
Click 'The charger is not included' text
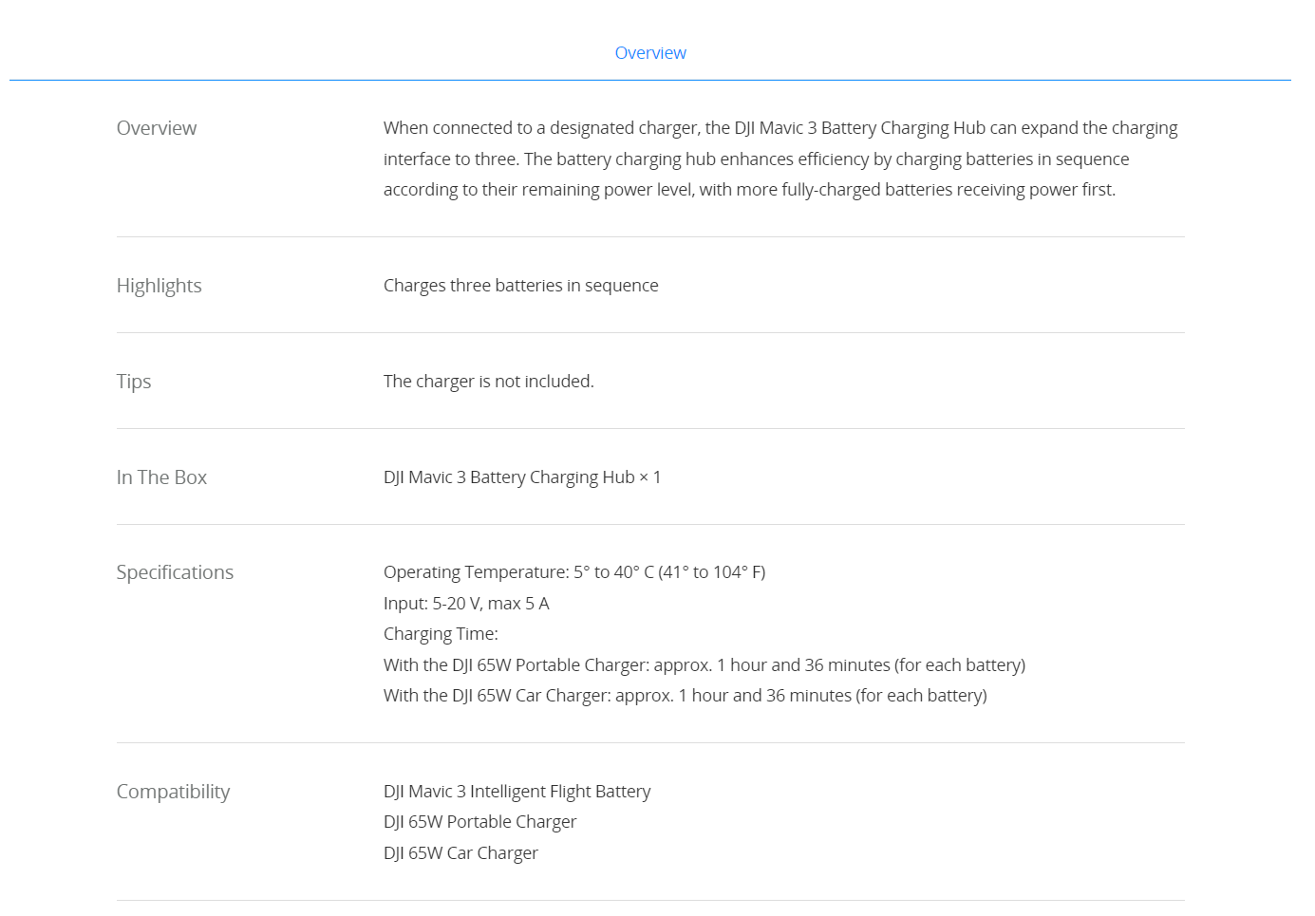[488, 382]
